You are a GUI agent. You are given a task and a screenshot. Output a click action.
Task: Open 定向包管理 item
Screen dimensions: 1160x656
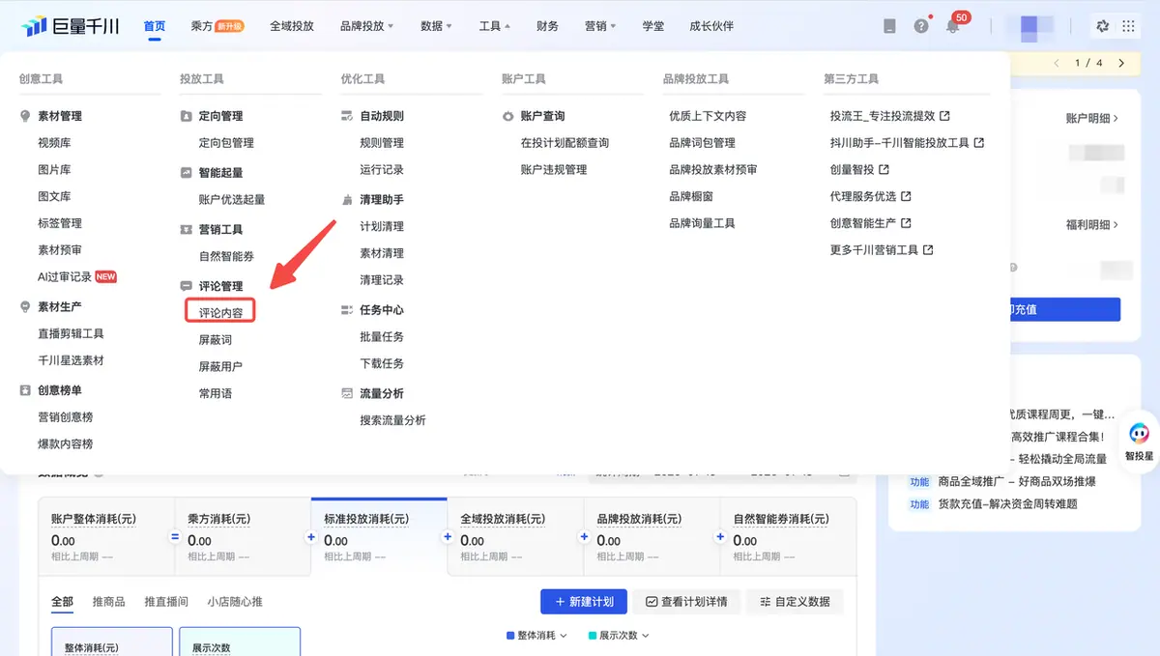pos(226,143)
